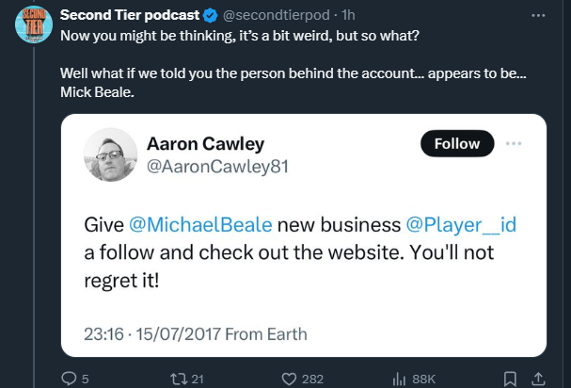View Aaron Cawley's profile photo
Screen dimensions: 571x388
(111, 154)
